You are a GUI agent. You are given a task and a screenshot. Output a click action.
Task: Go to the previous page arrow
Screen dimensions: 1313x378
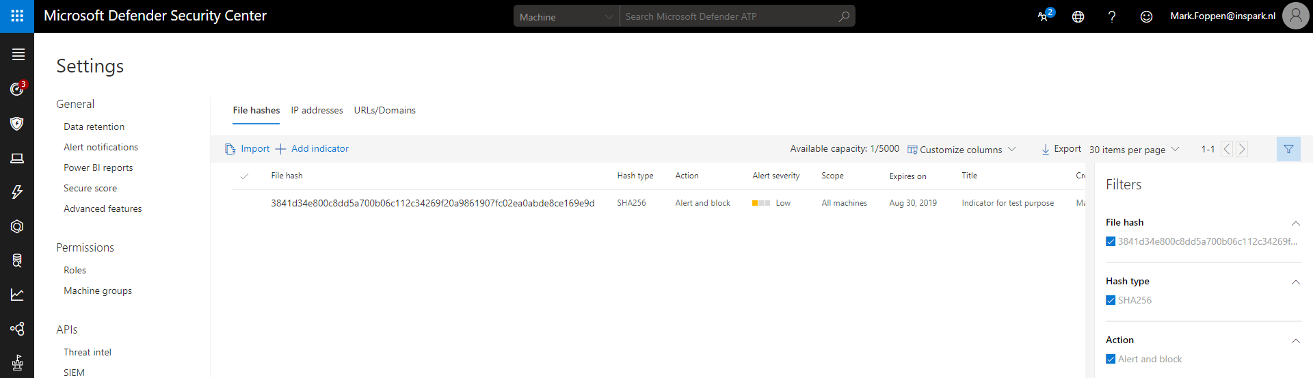coord(1227,149)
